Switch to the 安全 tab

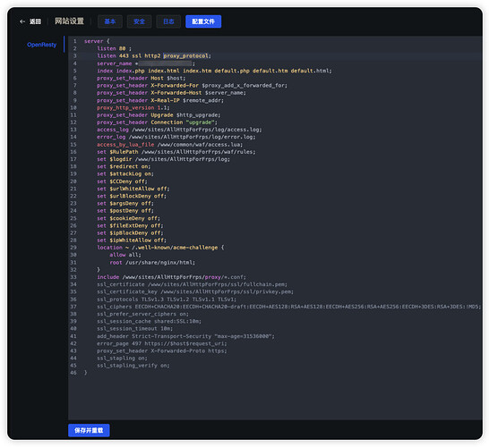click(139, 21)
